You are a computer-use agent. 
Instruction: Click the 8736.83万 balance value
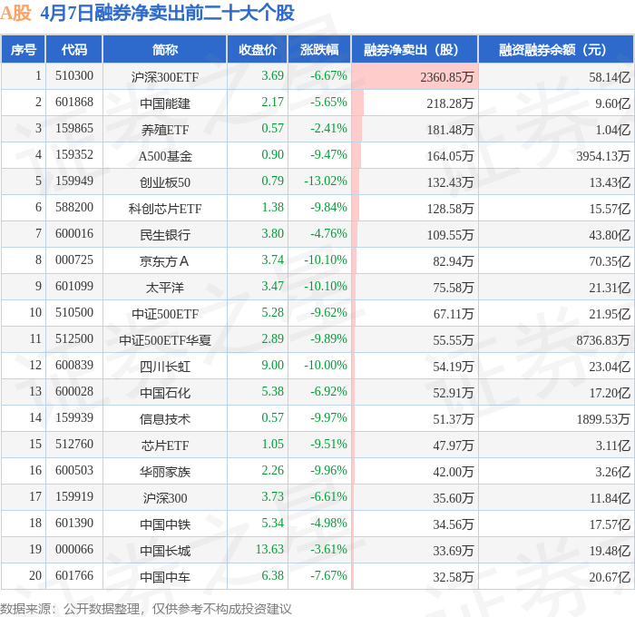[x=603, y=340]
